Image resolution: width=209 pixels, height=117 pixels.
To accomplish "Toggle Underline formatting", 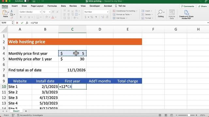I will (29, 17).
